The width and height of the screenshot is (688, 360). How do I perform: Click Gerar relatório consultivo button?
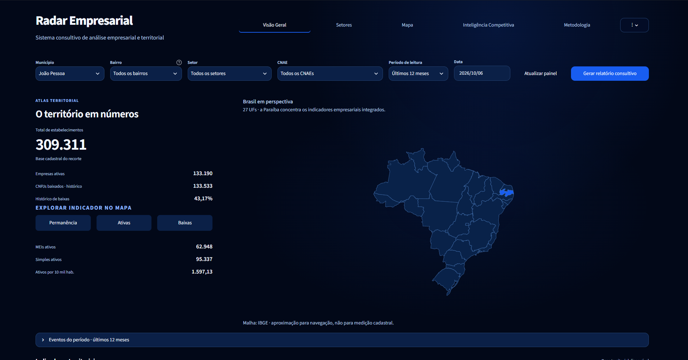610,74
